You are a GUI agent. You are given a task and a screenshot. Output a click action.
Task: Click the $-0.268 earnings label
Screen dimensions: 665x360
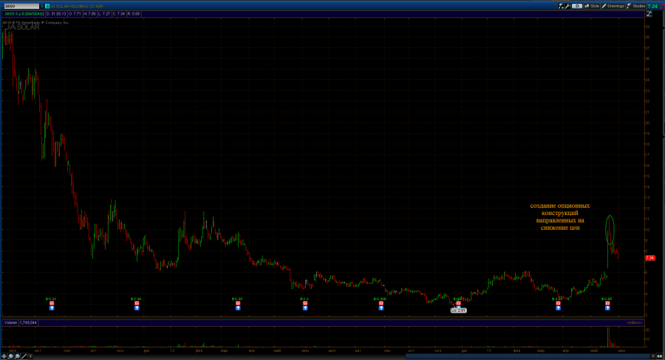coord(380,299)
